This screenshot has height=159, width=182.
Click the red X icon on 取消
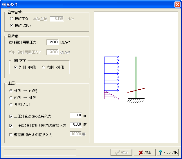[141, 153]
